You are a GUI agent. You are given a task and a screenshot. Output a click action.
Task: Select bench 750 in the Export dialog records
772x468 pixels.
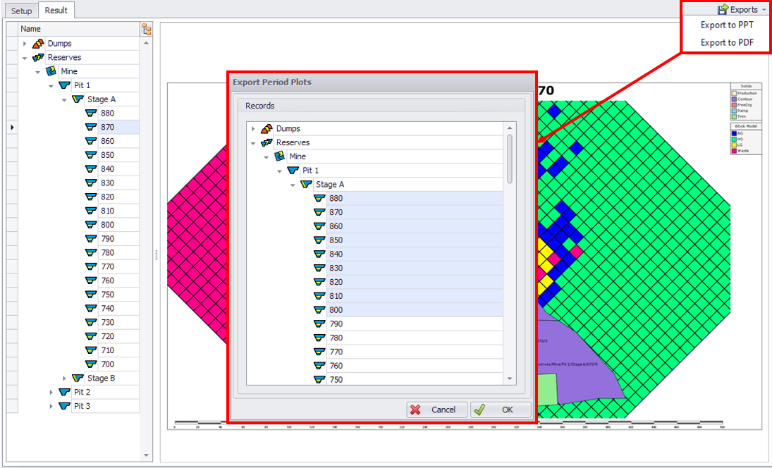[336, 380]
